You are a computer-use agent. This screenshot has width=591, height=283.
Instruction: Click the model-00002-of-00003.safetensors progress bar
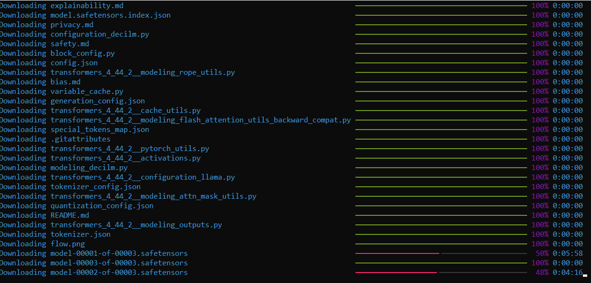(441, 273)
